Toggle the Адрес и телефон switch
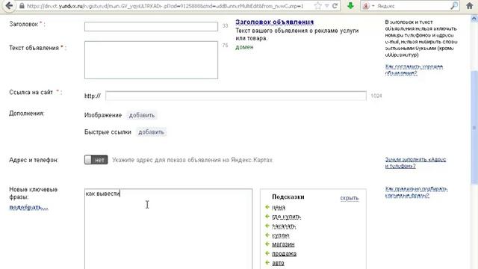The width and height of the screenshot is (478, 269). click(x=96, y=160)
